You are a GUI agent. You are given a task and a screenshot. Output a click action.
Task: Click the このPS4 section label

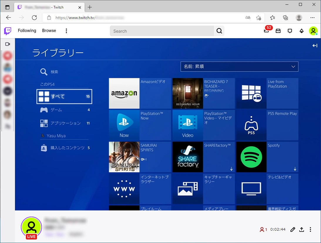coord(47,84)
